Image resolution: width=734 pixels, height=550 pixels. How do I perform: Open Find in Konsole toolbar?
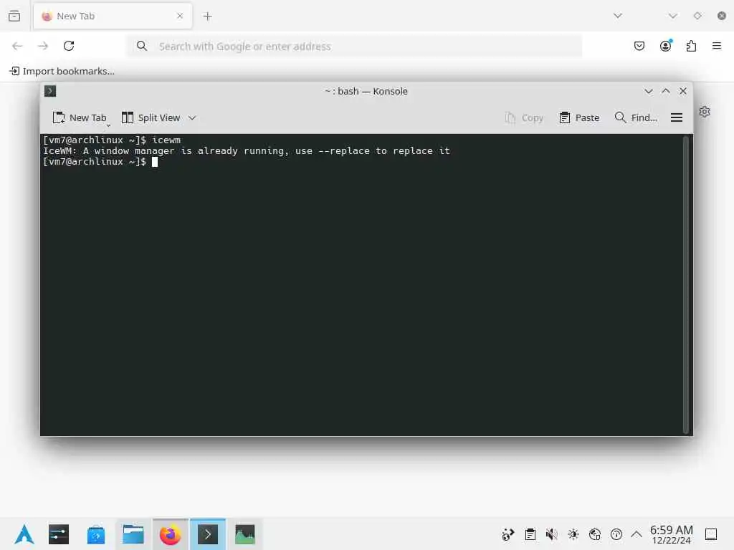(x=636, y=118)
